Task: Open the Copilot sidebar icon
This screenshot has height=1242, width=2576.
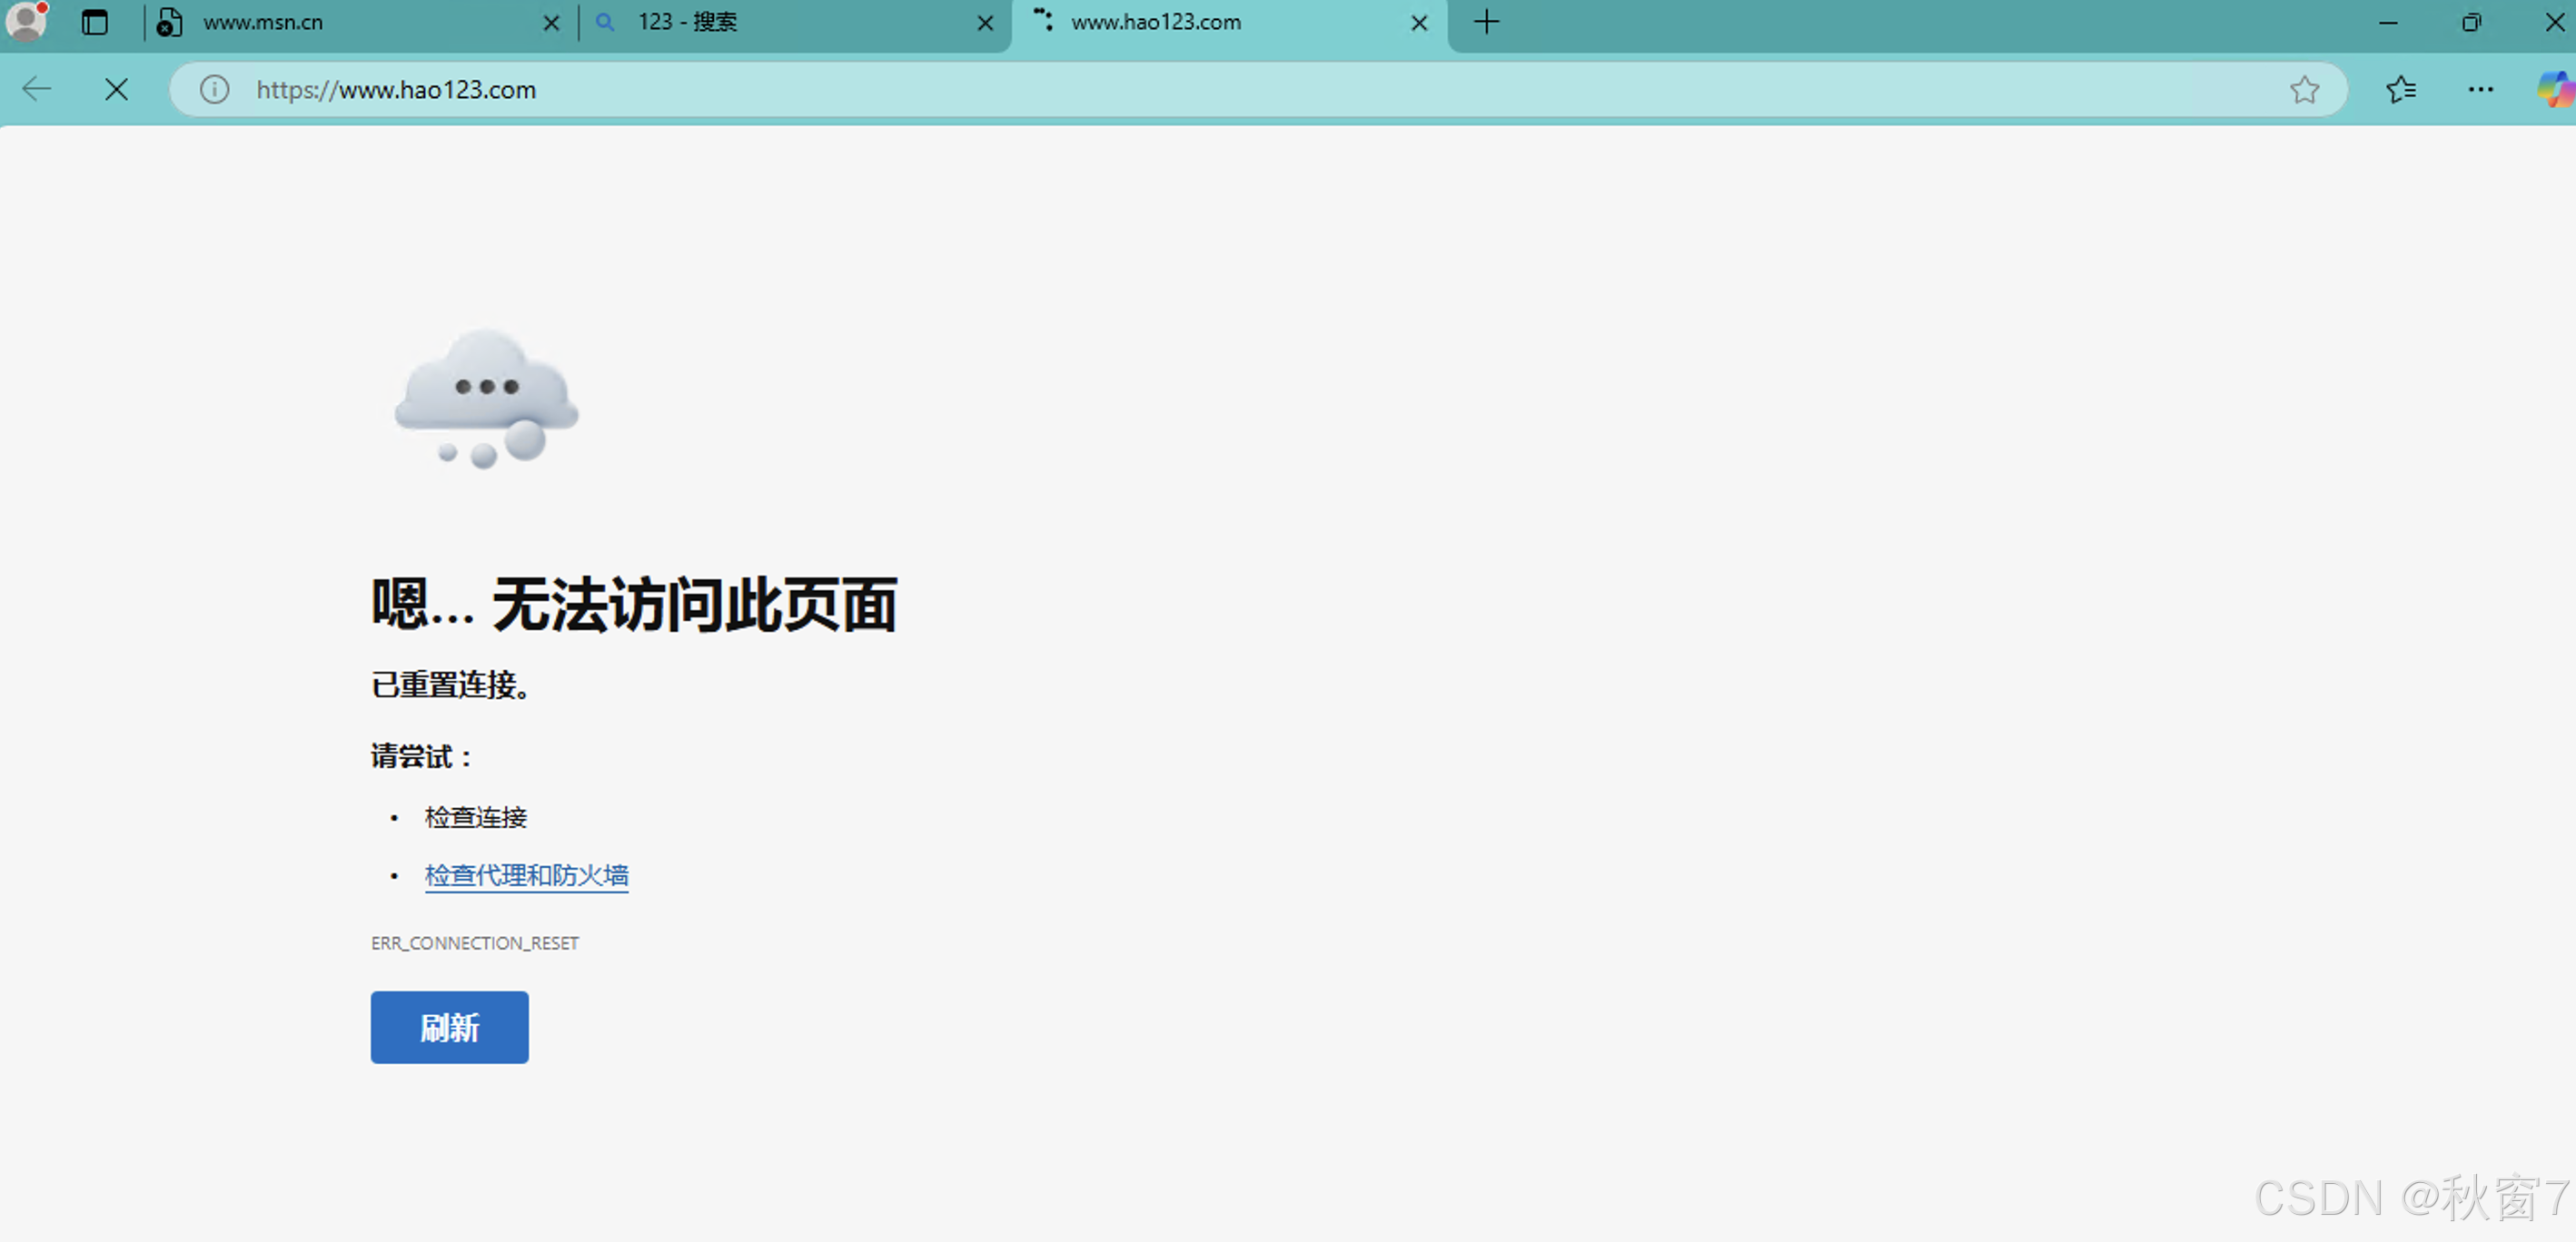Action: coord(2554,90)
